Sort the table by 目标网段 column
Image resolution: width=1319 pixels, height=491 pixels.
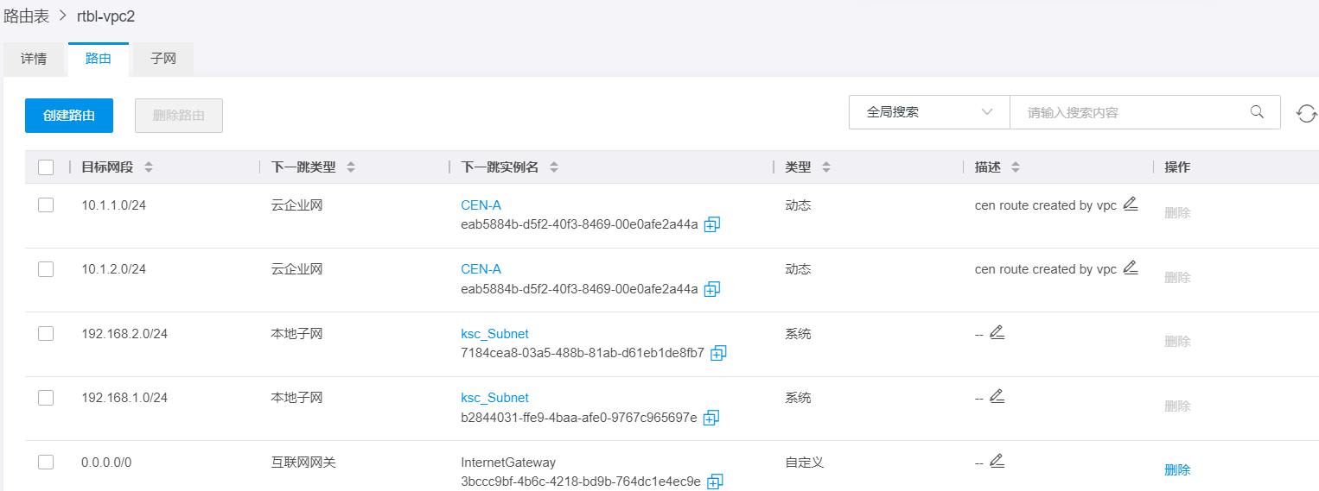[149, 167]
